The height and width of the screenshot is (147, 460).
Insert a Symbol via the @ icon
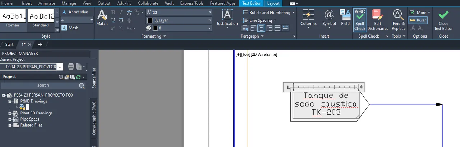pyautogui.click(x=329, y=18)
